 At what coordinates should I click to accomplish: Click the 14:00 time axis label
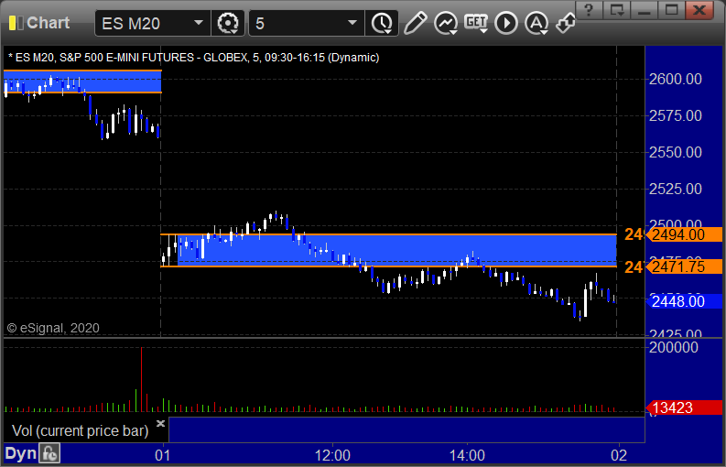coord(467,455)
